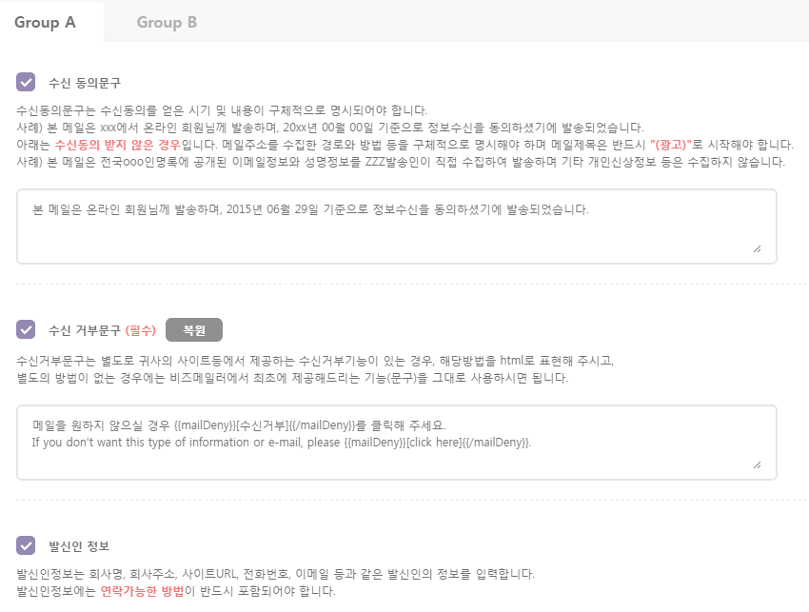Click the 수신 거부문구 label text
This screenshot has height=612, width=809.
[85, 330]
